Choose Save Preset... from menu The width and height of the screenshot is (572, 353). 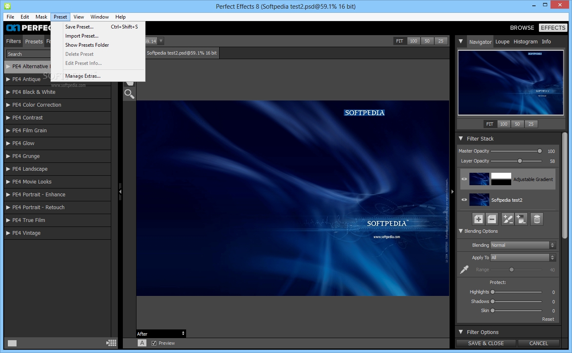pyautogui.click(x=98, y=27)
